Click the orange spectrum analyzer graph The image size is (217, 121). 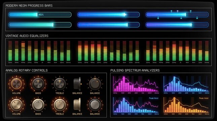coord(186,105)
